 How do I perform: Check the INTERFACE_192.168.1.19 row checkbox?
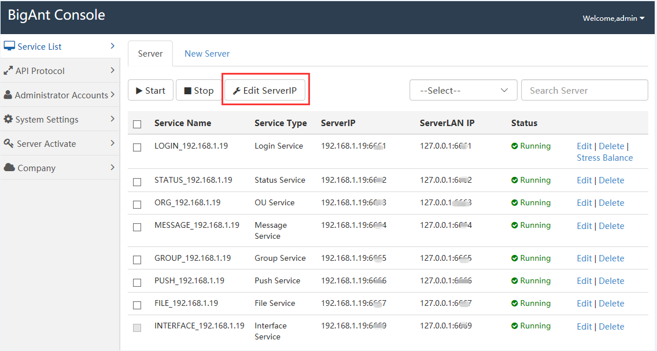click(x=137, y=328)
